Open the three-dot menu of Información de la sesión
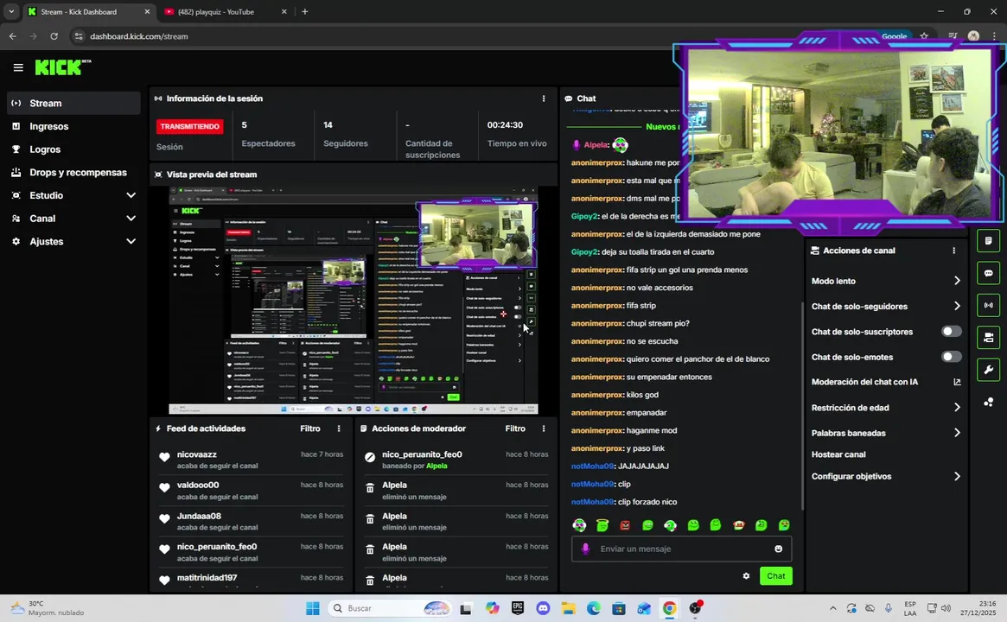The image size is (1007, 622). click(544, 98)
